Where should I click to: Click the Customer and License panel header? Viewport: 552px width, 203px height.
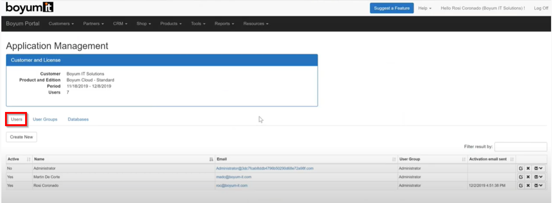coord(162,60)
